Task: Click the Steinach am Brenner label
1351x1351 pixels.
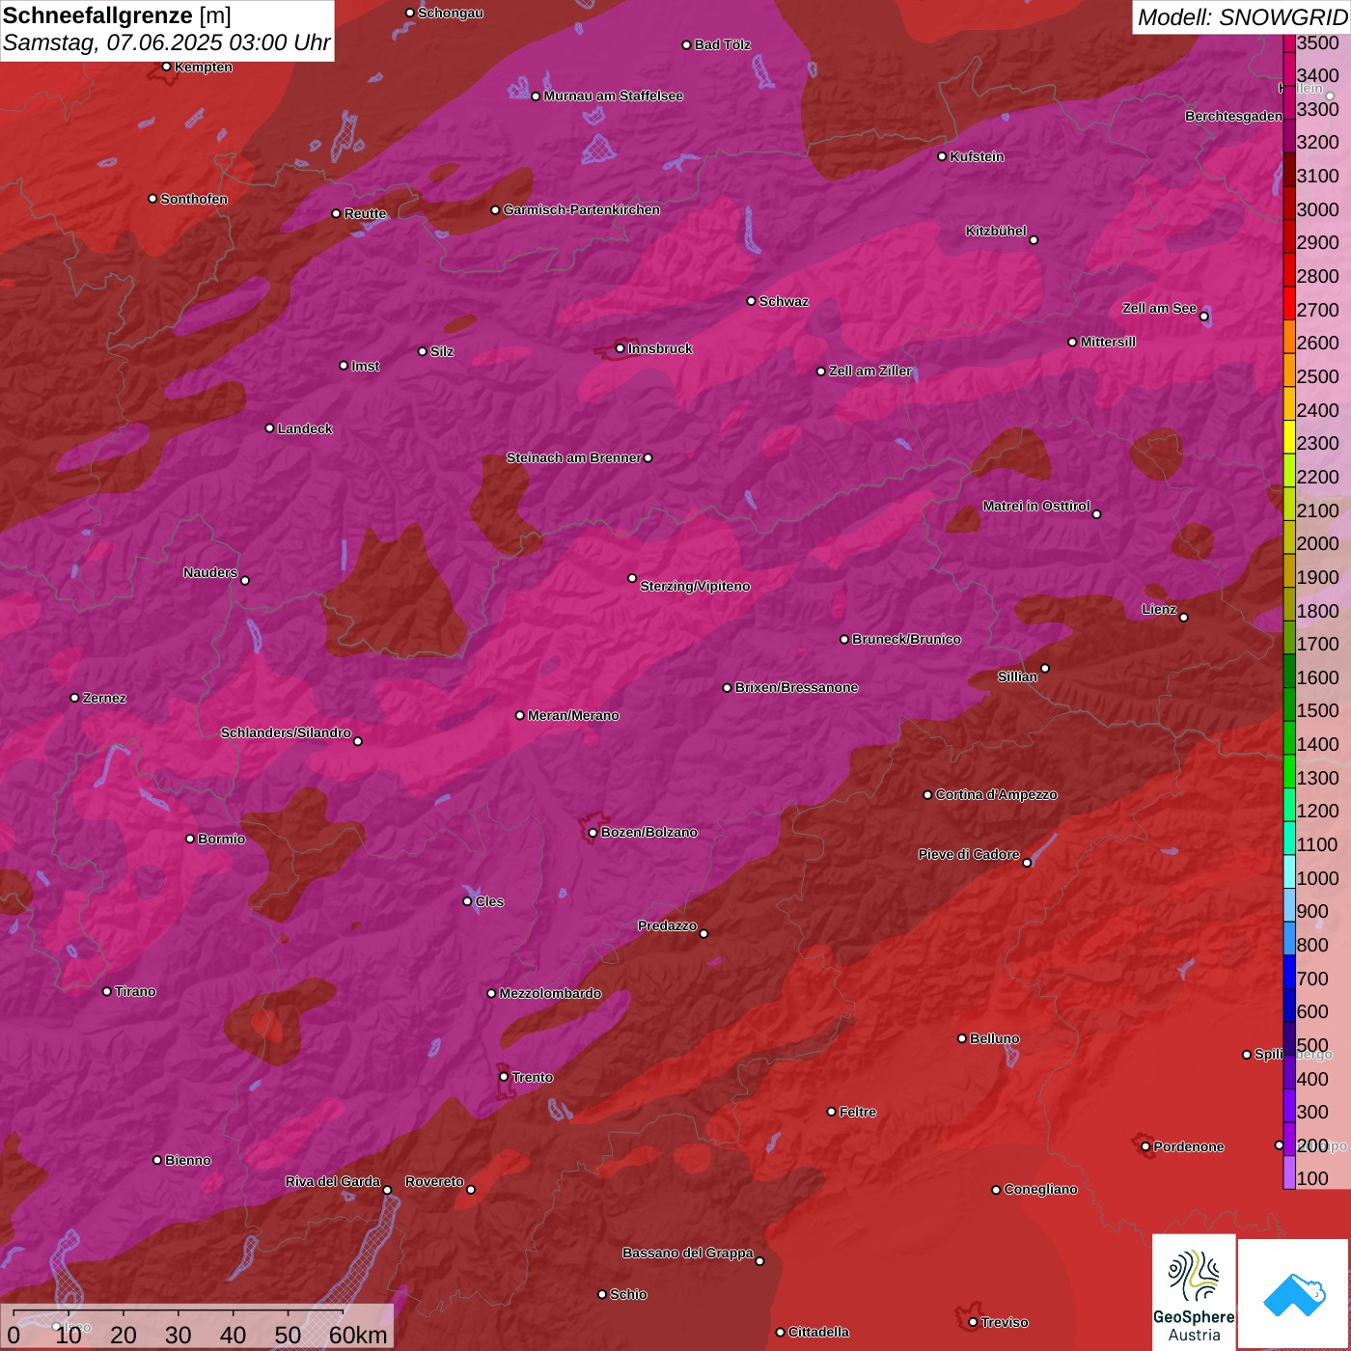Action: click(x=573, y=457)
